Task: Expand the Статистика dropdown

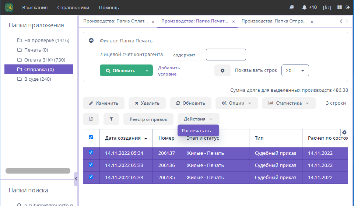Action: [x=289, y=103]
